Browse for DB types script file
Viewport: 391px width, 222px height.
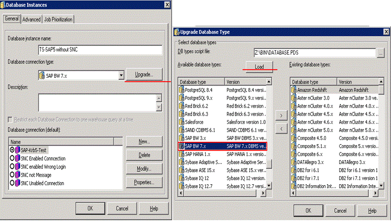[380, 53]
